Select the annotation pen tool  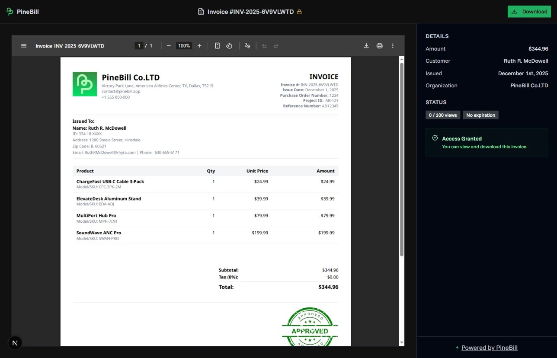pyautogui.click(x=247, y=45)
